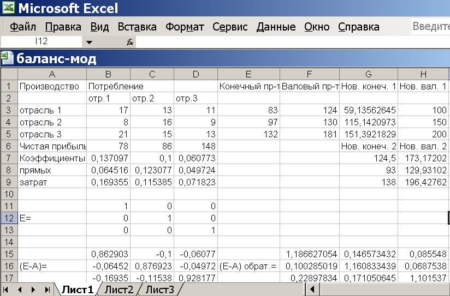Select row 12 header
This screenshot has height=296, width=450.
pyautogui.click(x=9, y=218)
